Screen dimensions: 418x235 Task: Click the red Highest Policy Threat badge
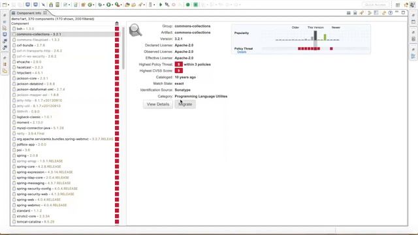coord(178,64)
